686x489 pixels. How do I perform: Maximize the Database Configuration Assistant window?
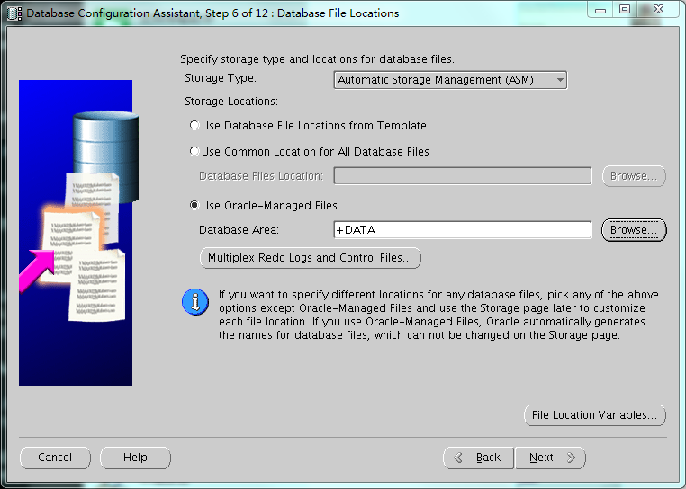pos(625,10)
